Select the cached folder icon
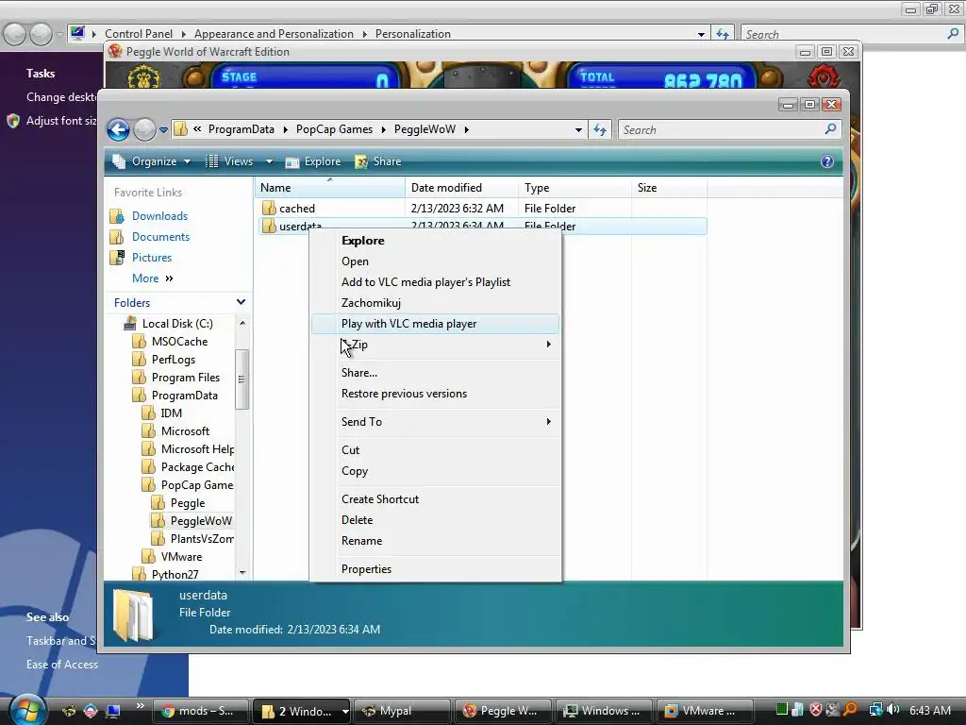 pos(269,208)
